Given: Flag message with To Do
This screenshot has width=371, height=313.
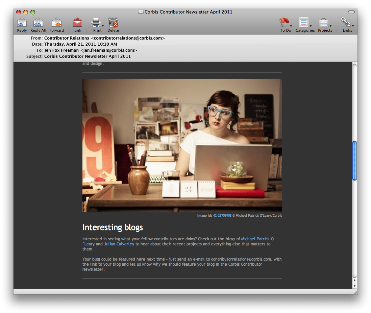Looking at the screenshot, I should point(284,23).
